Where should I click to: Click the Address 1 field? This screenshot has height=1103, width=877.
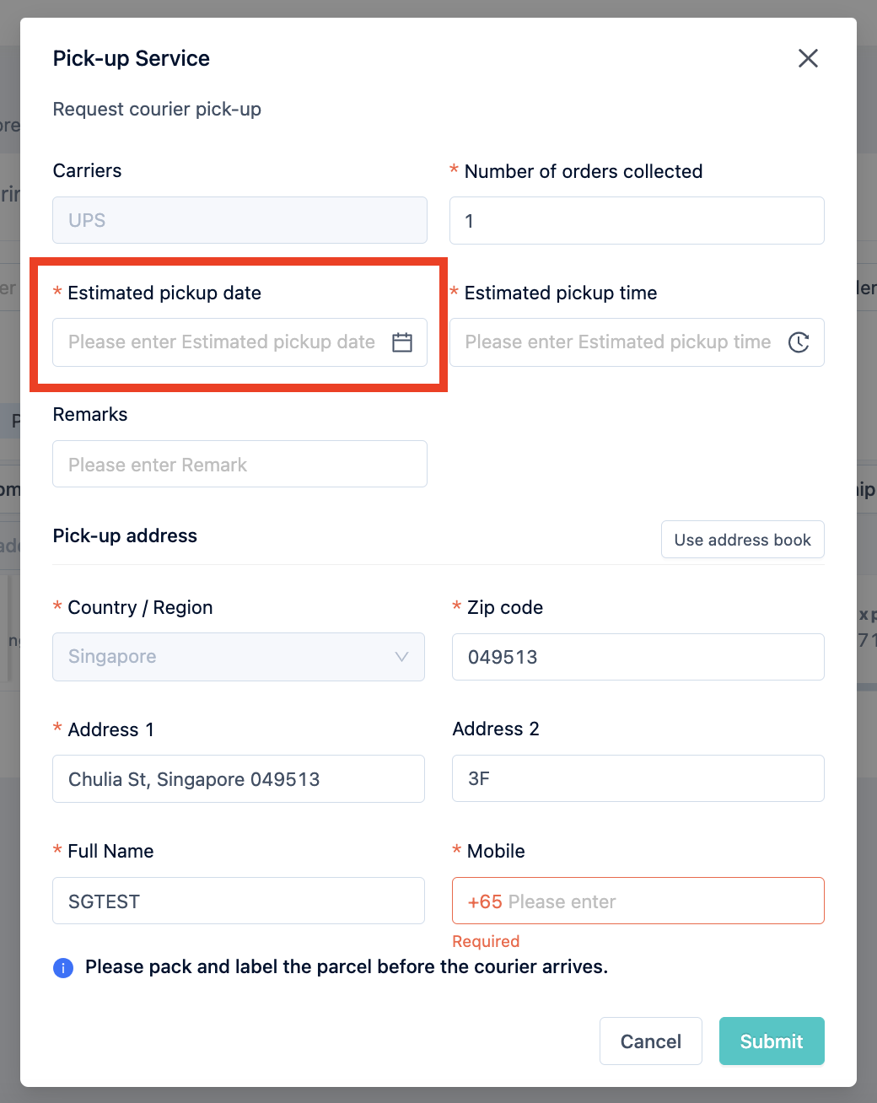pos(239,778)
